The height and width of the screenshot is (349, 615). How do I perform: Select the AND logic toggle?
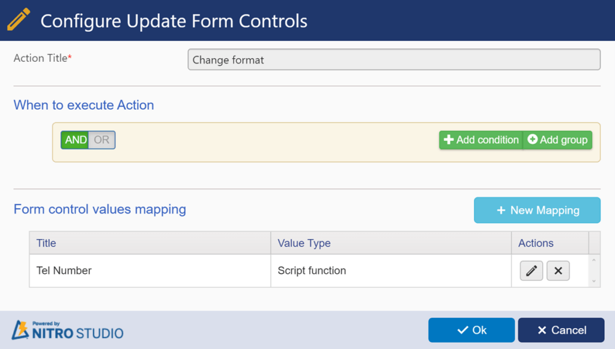75,140
